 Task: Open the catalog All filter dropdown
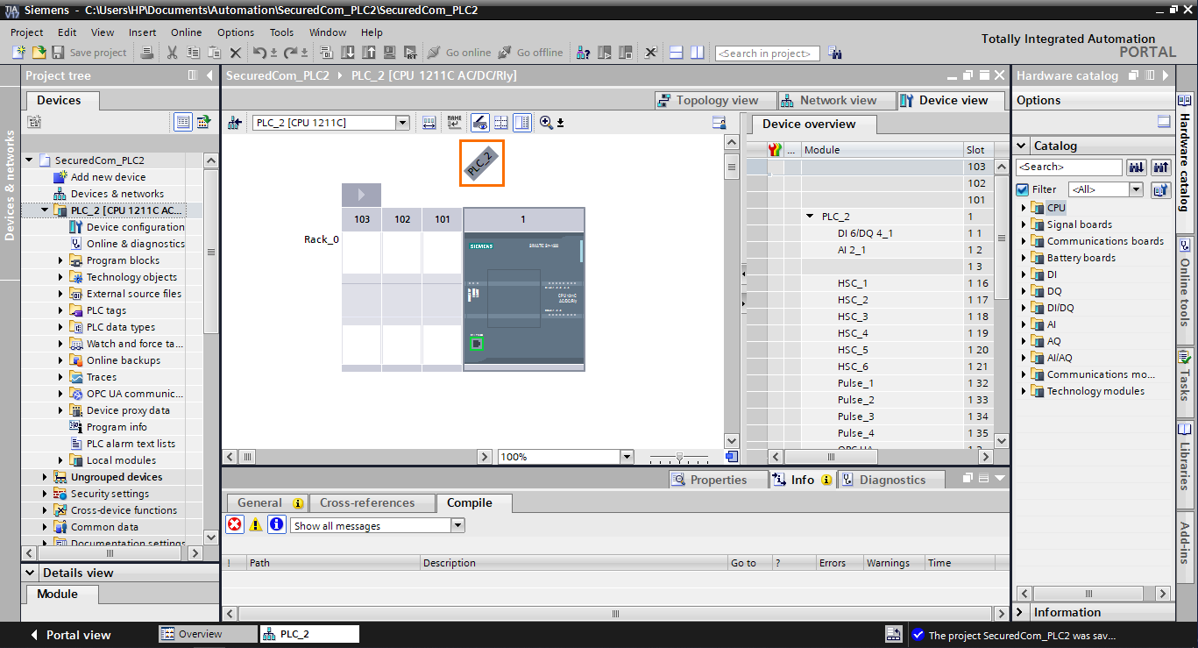1137,189
